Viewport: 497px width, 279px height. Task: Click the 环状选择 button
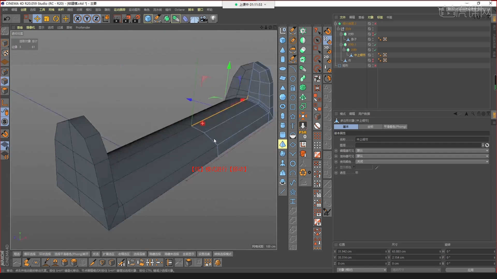(x=45, y=254)
